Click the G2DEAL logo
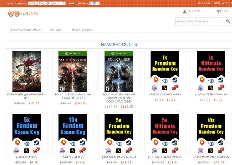The width and height of the screenshot is (232, 165). pyautogui.click(x=24, y=14)
